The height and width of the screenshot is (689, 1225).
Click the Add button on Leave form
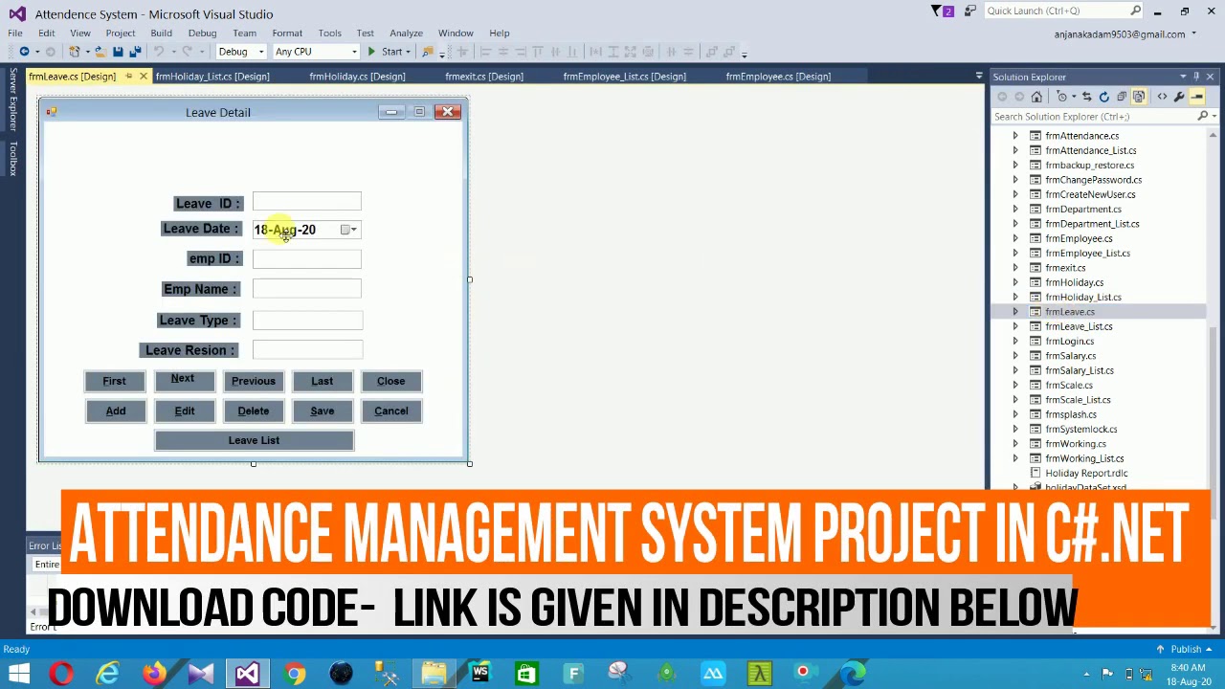tap(116, 411)
